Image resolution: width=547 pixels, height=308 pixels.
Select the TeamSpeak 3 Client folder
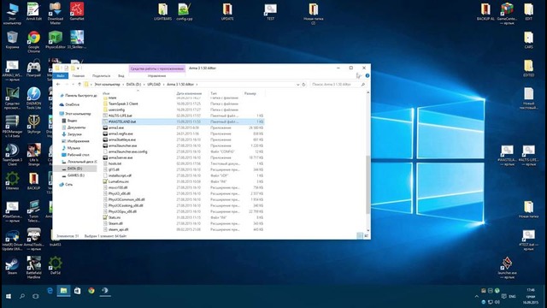pos(183,104)
